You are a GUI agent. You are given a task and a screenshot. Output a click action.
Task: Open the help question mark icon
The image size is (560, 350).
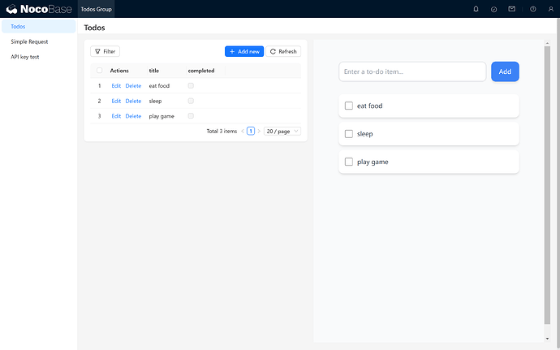pos(533,9)
